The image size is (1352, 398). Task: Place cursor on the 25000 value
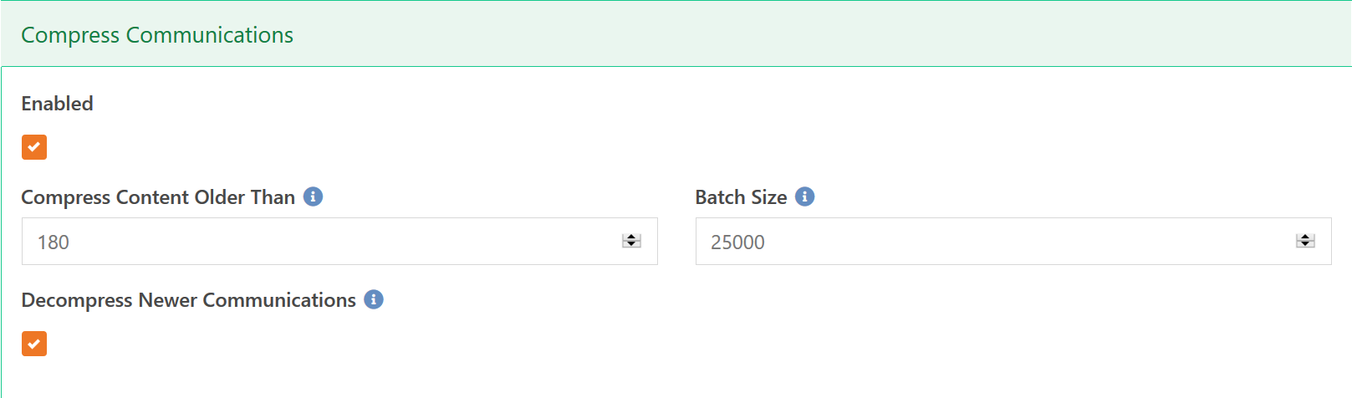[737, 242]
